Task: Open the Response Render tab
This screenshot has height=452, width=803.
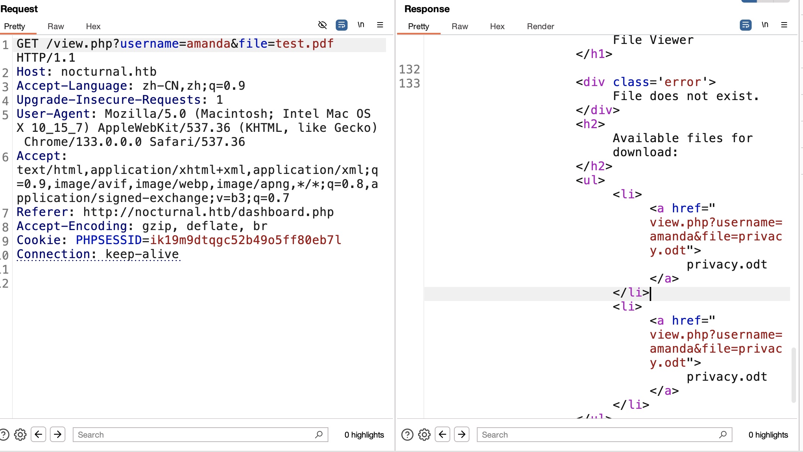Action: click(x=540, y=27)
